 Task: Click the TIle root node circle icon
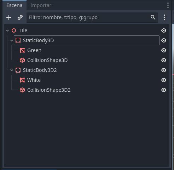[x=14, y=30]
